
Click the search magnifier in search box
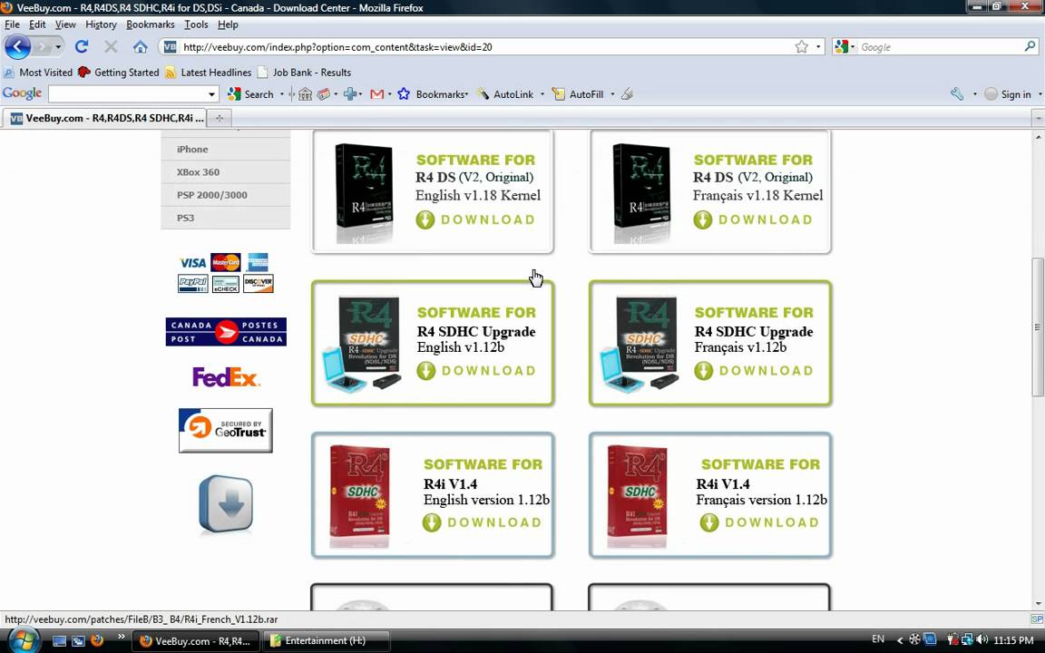(1030, 46)
